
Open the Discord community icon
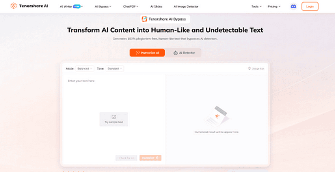(294, 6)
